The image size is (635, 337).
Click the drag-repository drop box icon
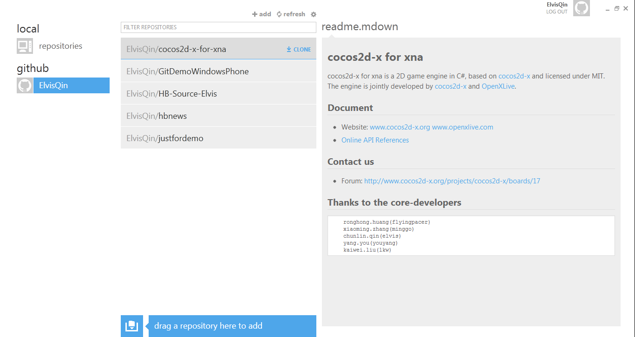tap(131, 326)
